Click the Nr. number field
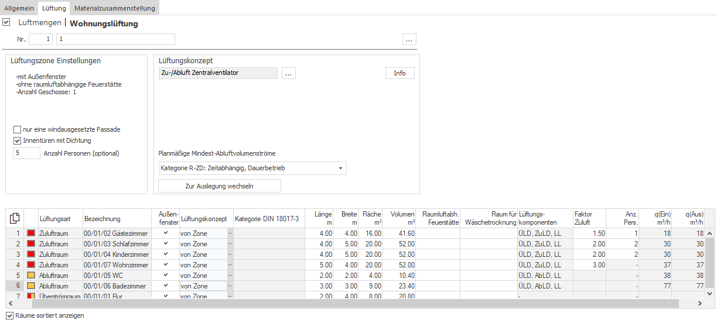Screen dimensions: 717x323 click(x=41, y=39)
